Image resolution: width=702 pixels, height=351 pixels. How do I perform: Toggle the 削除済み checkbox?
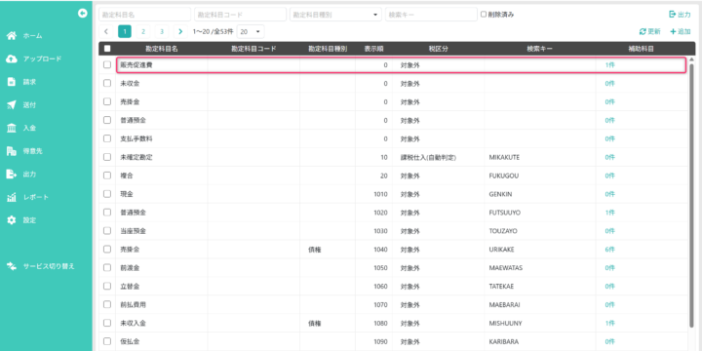pyautogui.click(x=484, y=15)
